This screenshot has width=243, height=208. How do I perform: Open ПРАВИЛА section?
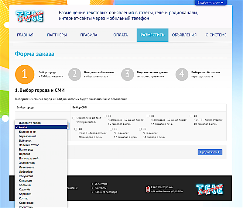tap(89, 35)
